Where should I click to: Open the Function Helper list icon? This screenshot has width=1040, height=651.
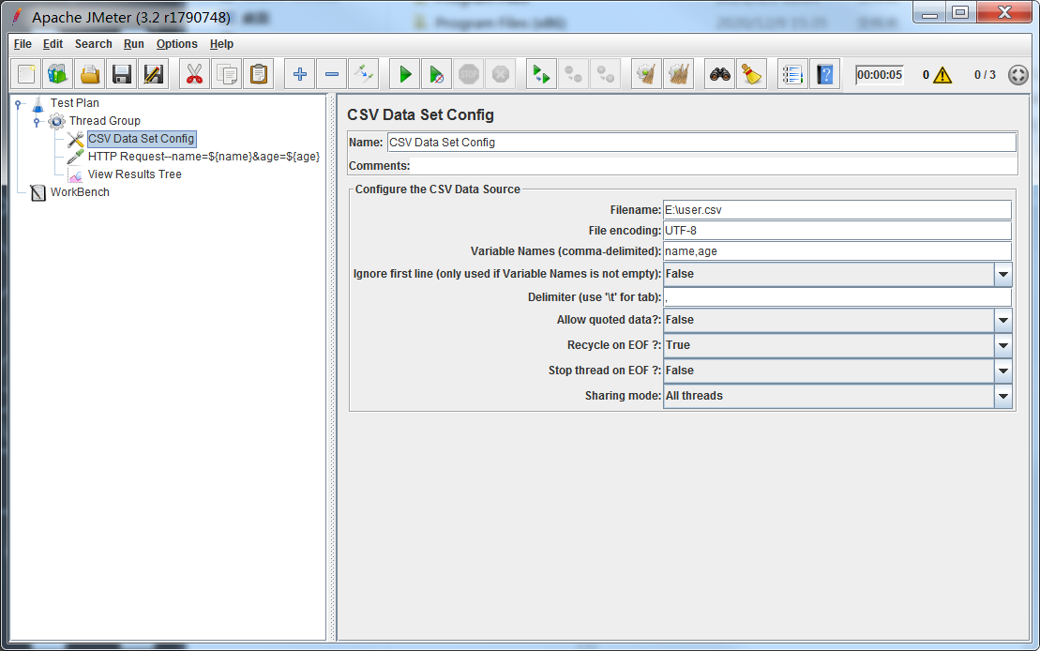pyautogui.click(x=792, y=74)
